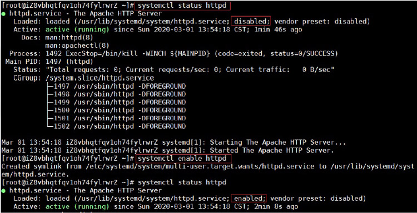Click 'Started The Apache HTTP Server.' log line

click(167, 150)
